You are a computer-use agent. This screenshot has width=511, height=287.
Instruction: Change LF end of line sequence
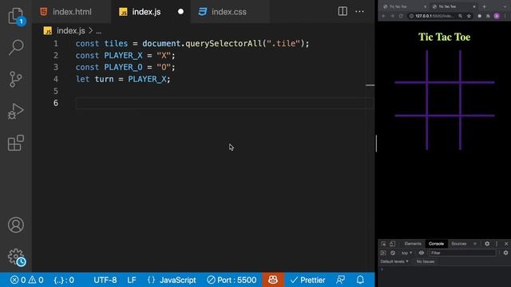tap(132, 280)
